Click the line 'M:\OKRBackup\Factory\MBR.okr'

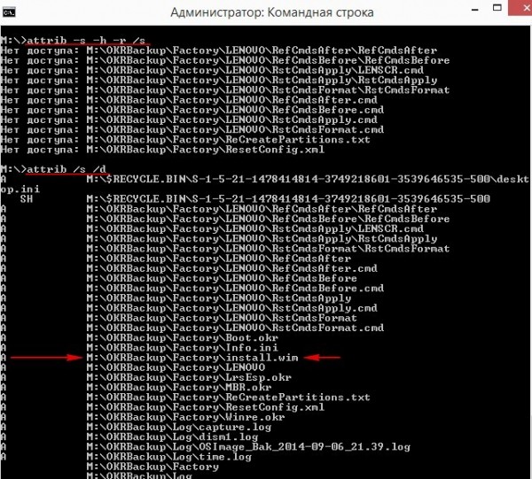(x=179, y=387)
